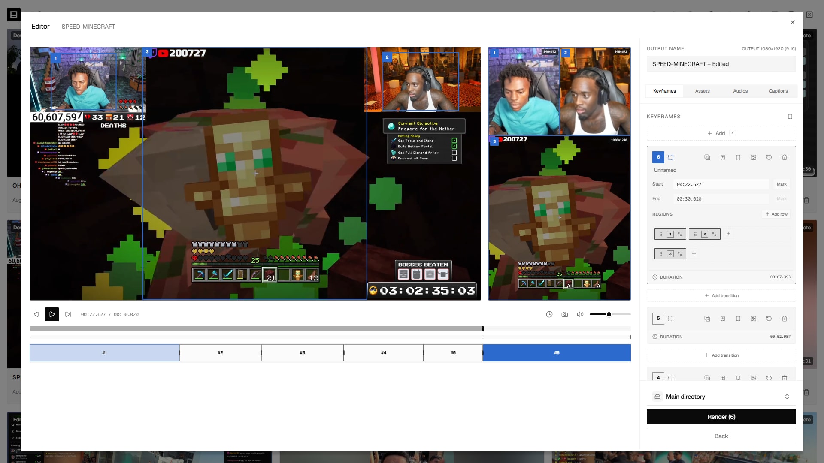Play the video preview

[x=52, y=314]
